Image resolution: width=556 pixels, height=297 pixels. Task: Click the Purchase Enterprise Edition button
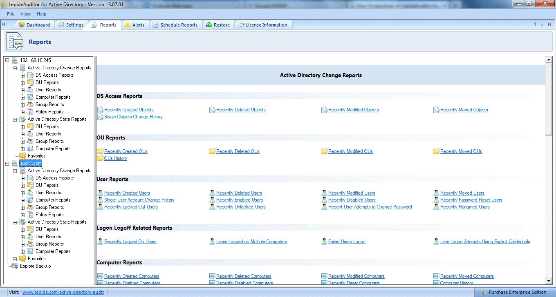(x=514, y=292)
